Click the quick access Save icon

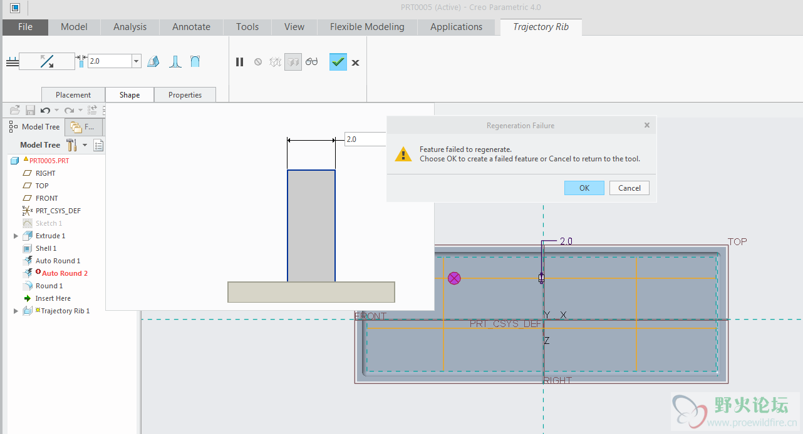30,110
